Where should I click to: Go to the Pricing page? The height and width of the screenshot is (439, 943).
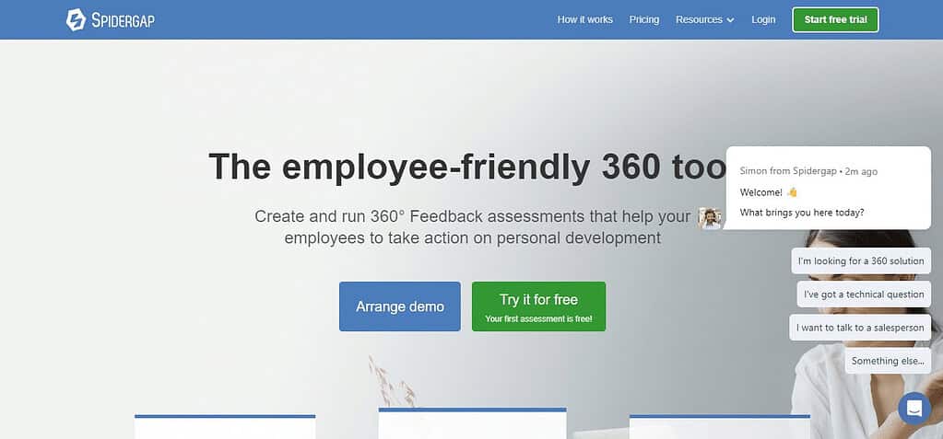point(644,20)
